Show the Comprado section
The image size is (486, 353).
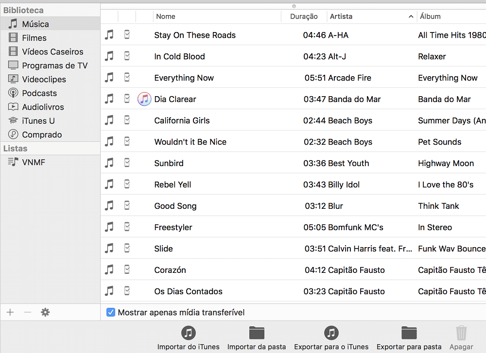[x=50, y=134]
